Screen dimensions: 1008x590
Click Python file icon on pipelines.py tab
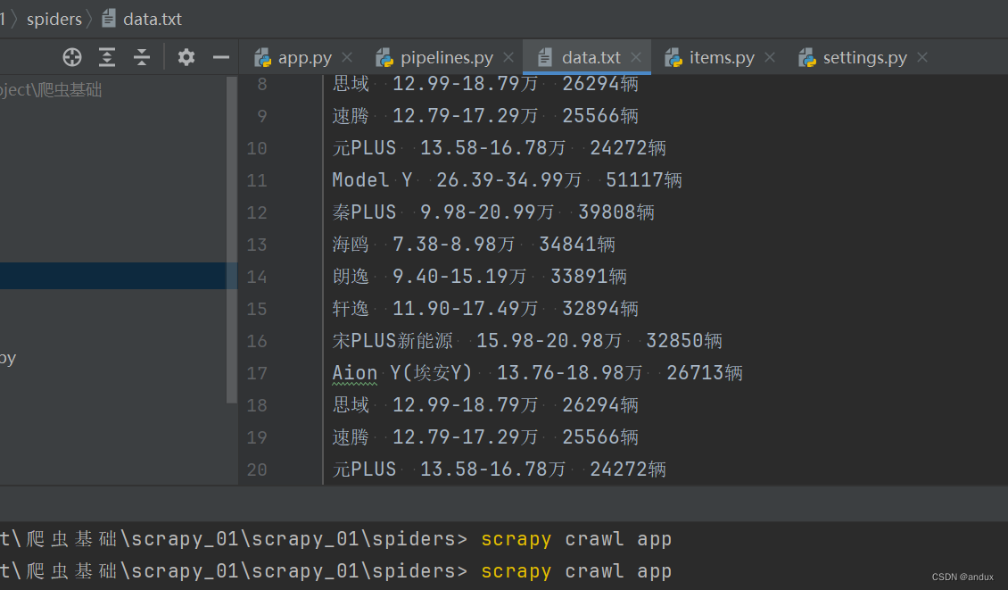[384, 57]
